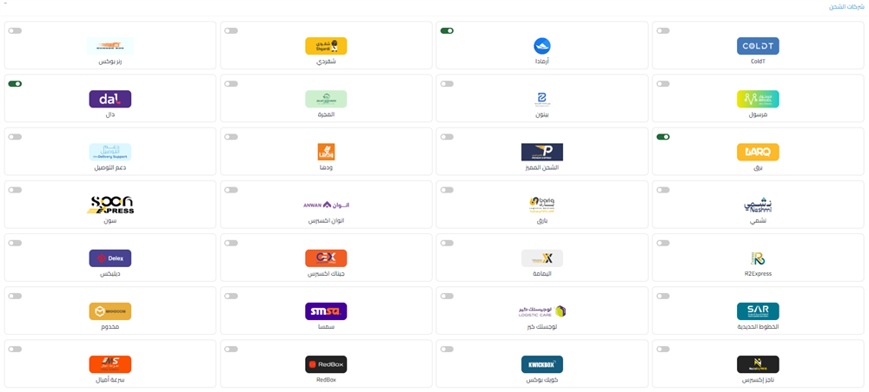
Task: Click the Shipa delivery logo
Action: [326, 46]
